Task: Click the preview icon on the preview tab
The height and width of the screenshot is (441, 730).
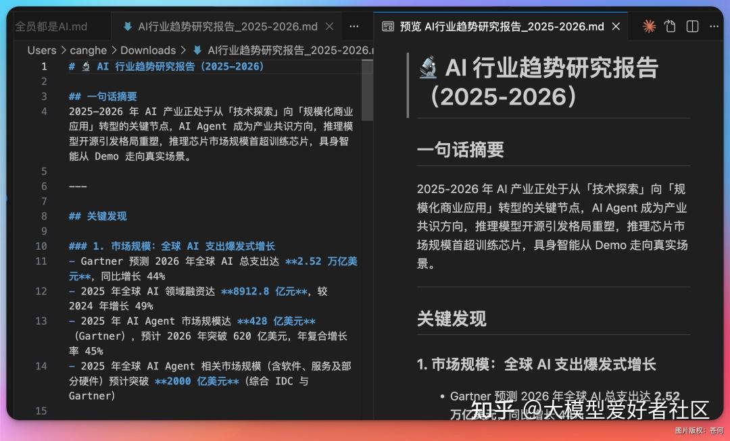Action: click(x=388, y=26)
